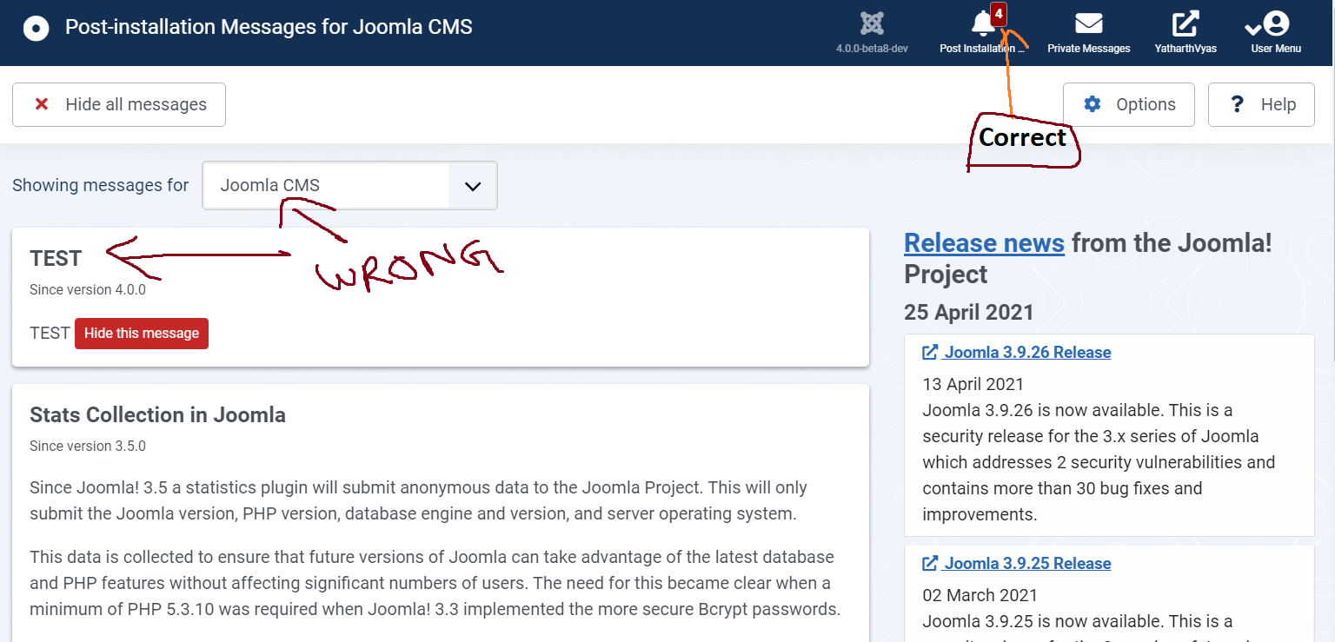Expand the Joomla CMS messages dropdown
This screenshot has height=642, width=1335.
pyautogui.click(x=349, y=185)
